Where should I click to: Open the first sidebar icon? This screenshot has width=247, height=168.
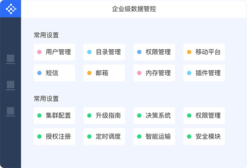[x=11, y=59]
